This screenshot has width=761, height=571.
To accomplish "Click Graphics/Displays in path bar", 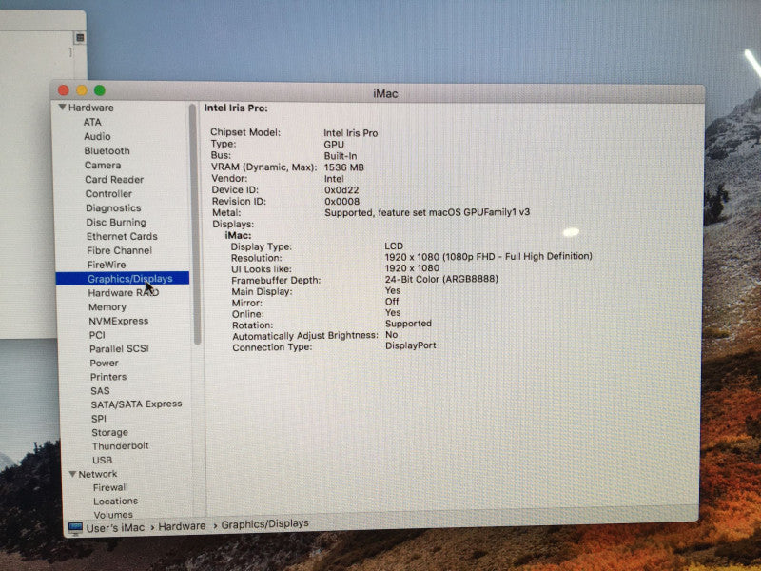I will 265,524.
